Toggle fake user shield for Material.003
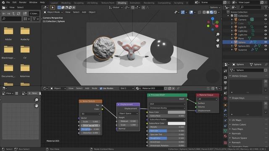 tap(166, 89)
